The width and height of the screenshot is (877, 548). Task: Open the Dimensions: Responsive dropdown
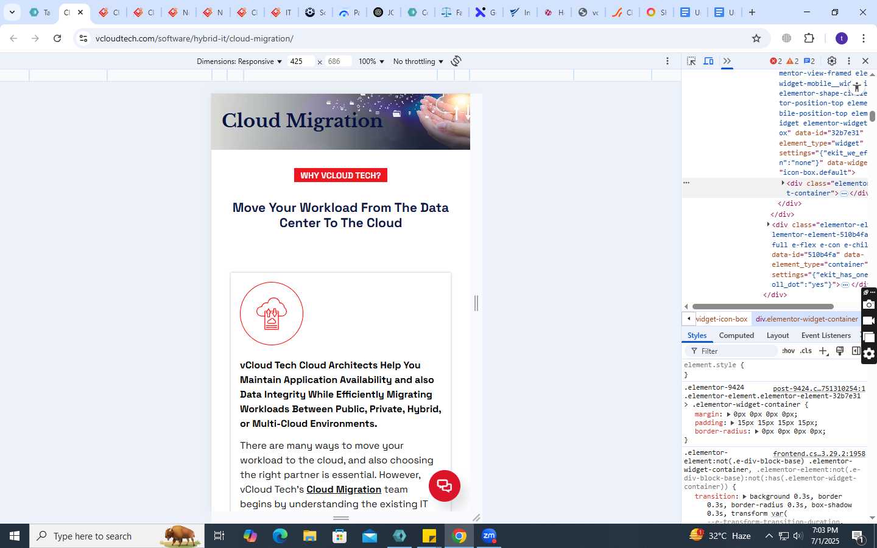click(x=239, y=61)
